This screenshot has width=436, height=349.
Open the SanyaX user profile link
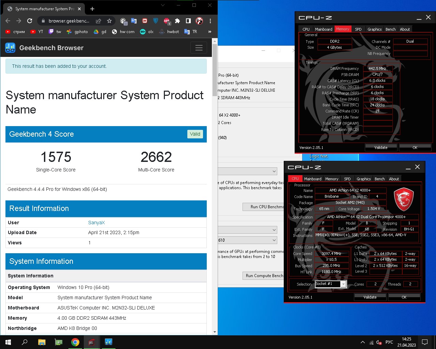pyautogui.click(x=96, y=223)
